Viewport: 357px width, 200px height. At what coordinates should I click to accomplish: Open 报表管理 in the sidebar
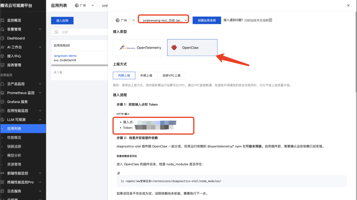(14, 65)
